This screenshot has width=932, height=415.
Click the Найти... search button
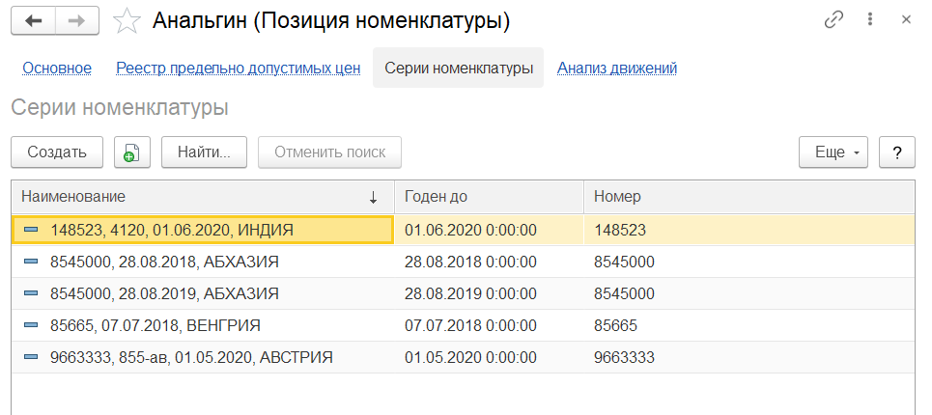204,152
